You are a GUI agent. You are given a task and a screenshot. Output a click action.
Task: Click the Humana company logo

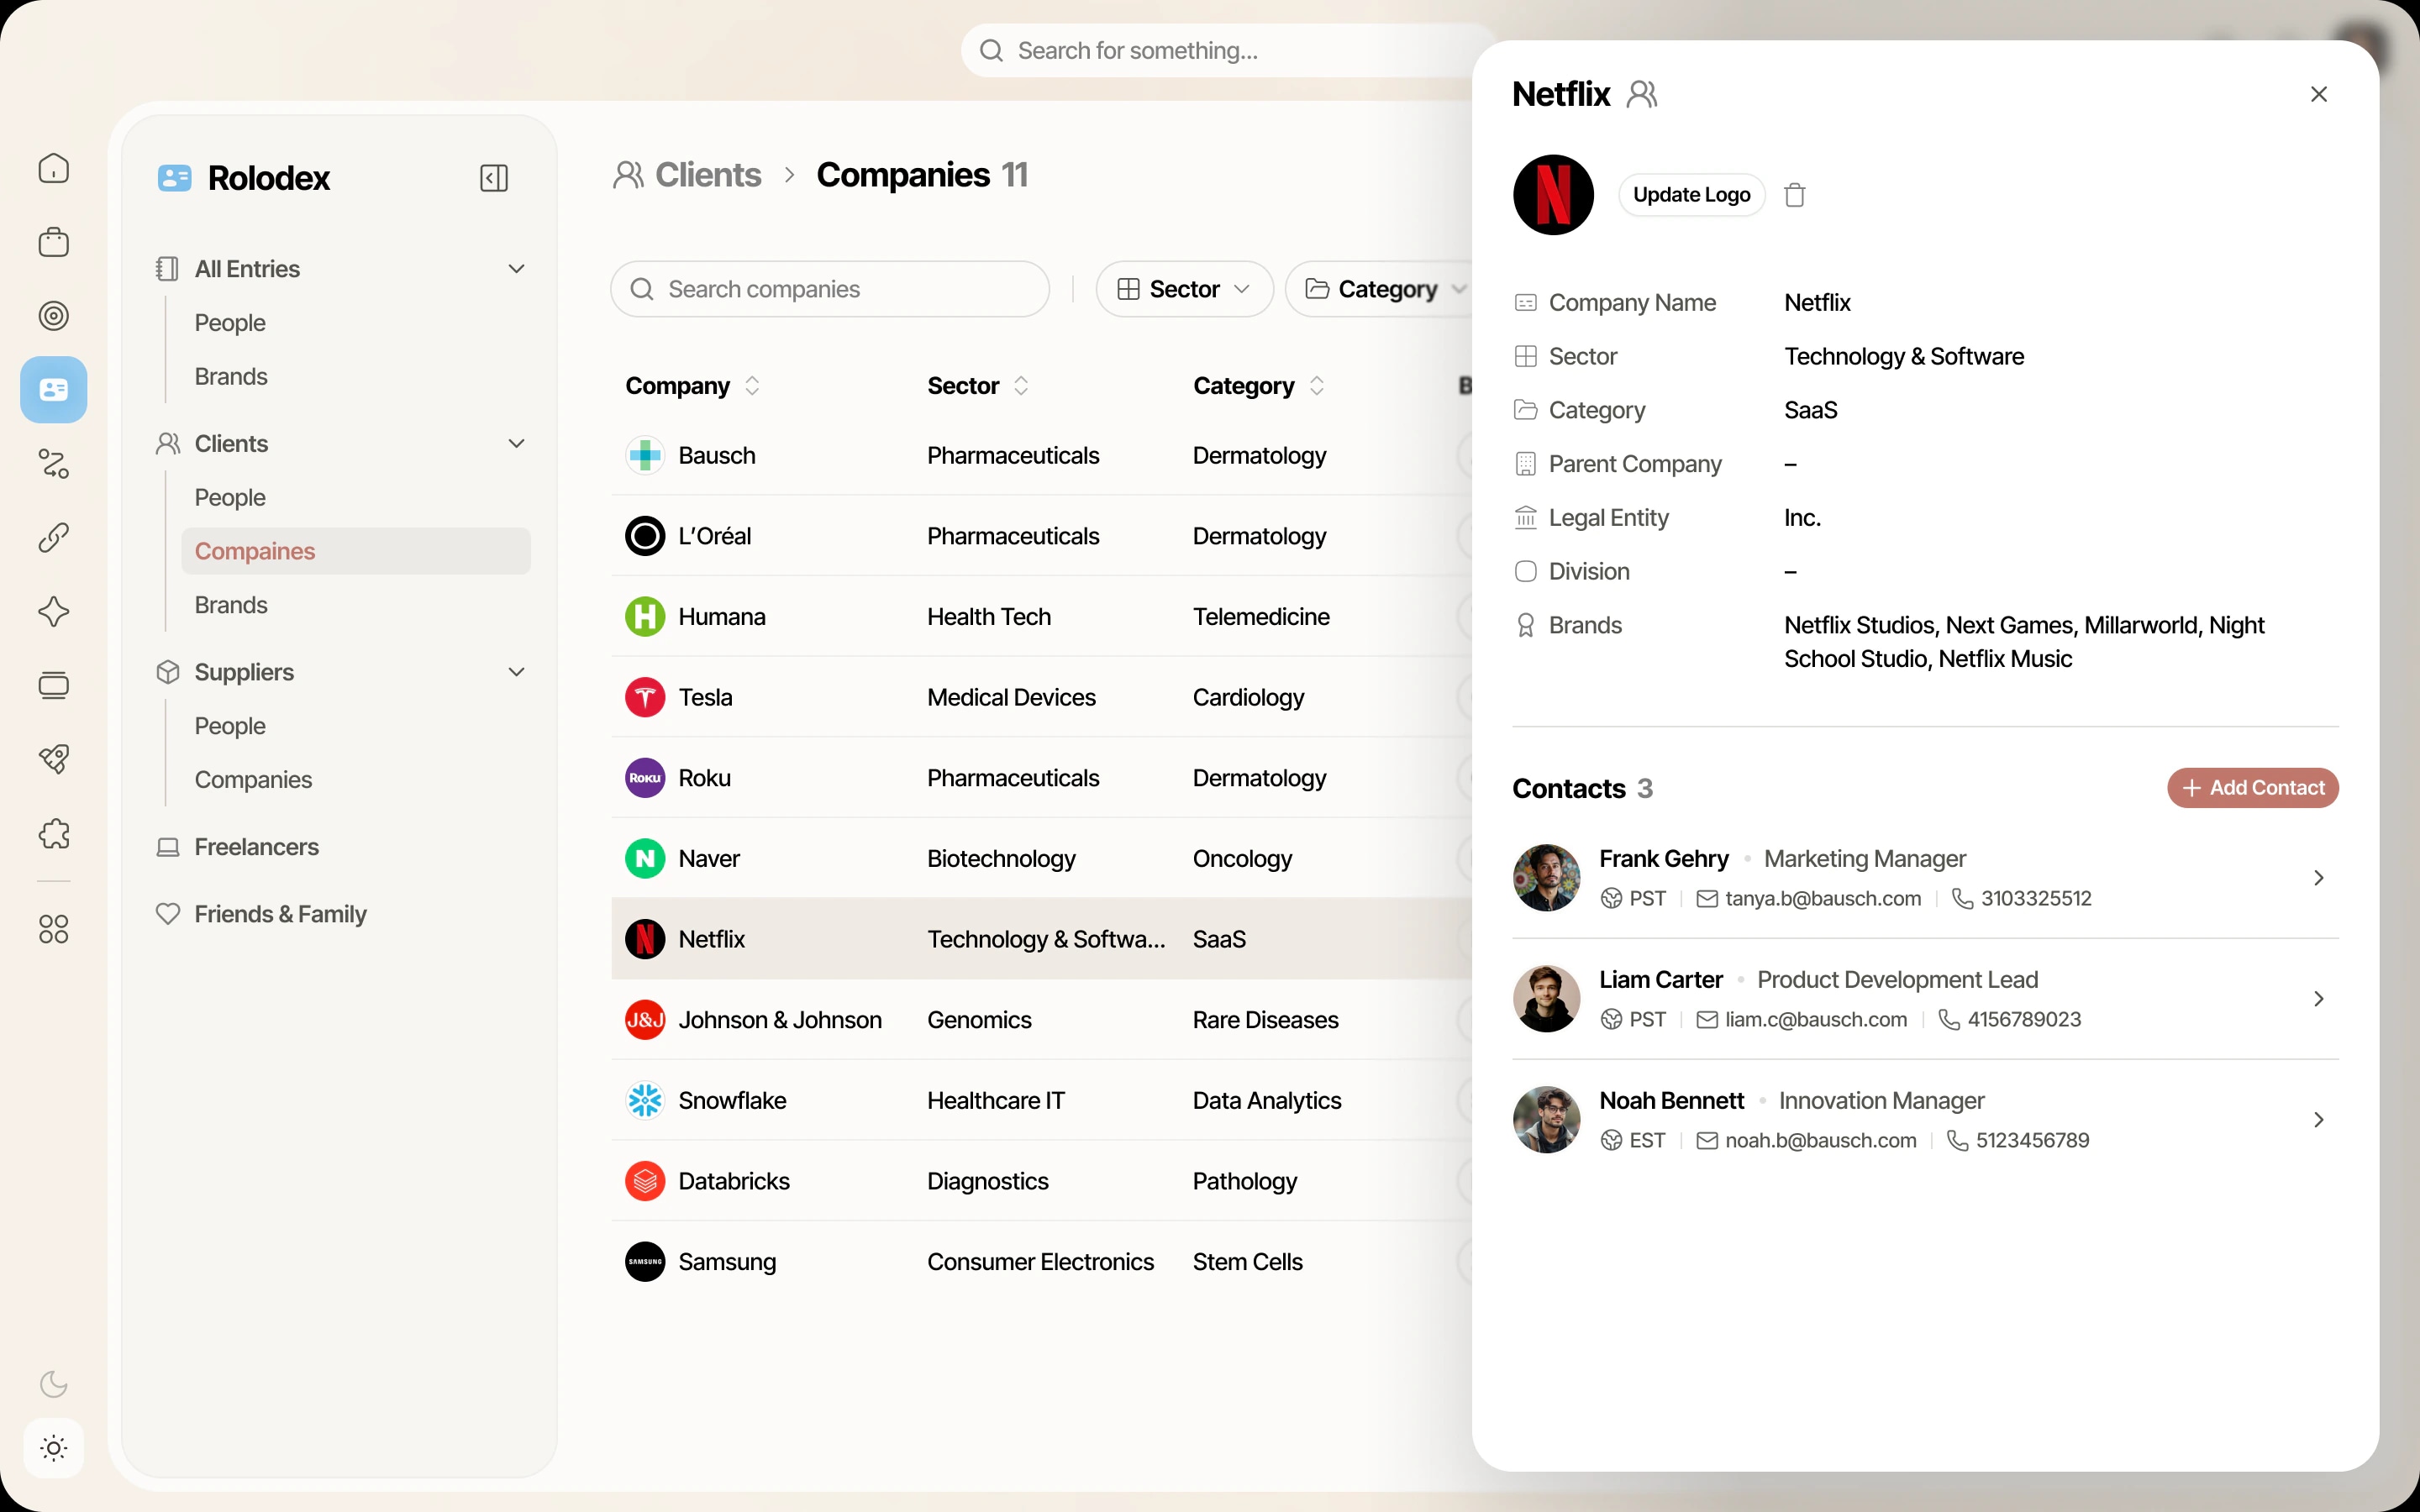[645, 617]
